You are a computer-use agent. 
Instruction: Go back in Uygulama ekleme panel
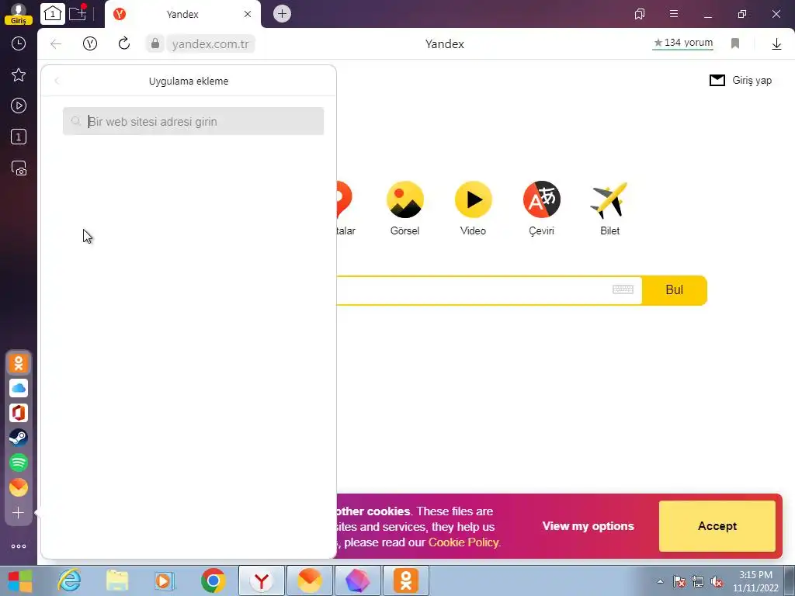pyautogui.click(x=57, y=81)
